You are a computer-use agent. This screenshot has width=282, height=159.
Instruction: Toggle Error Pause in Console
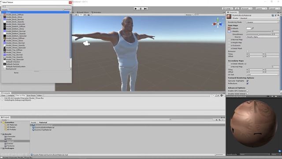[31, 95]
